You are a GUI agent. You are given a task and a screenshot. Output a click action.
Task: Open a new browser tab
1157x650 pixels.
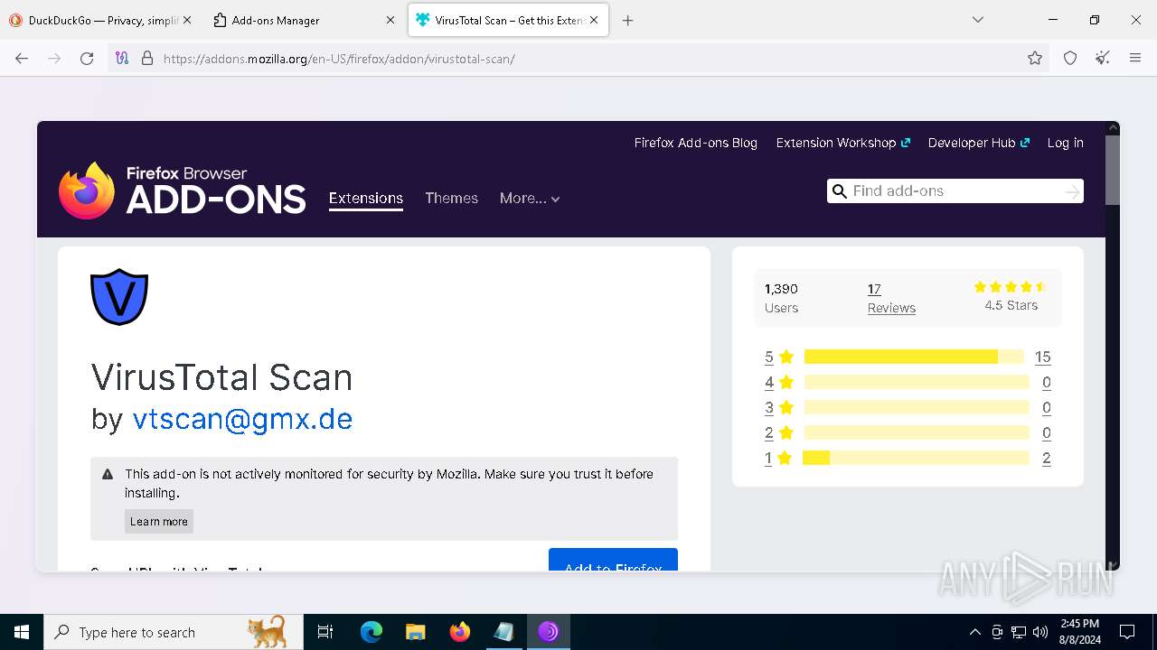point(627,20)
